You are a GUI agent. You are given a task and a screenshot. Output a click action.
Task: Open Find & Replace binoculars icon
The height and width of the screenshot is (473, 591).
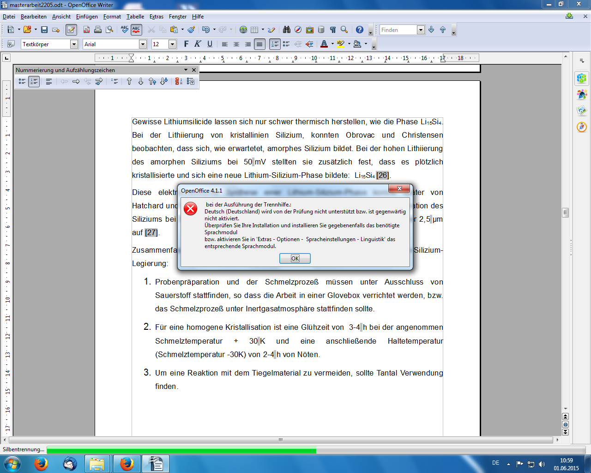click(x=287, y=30)
